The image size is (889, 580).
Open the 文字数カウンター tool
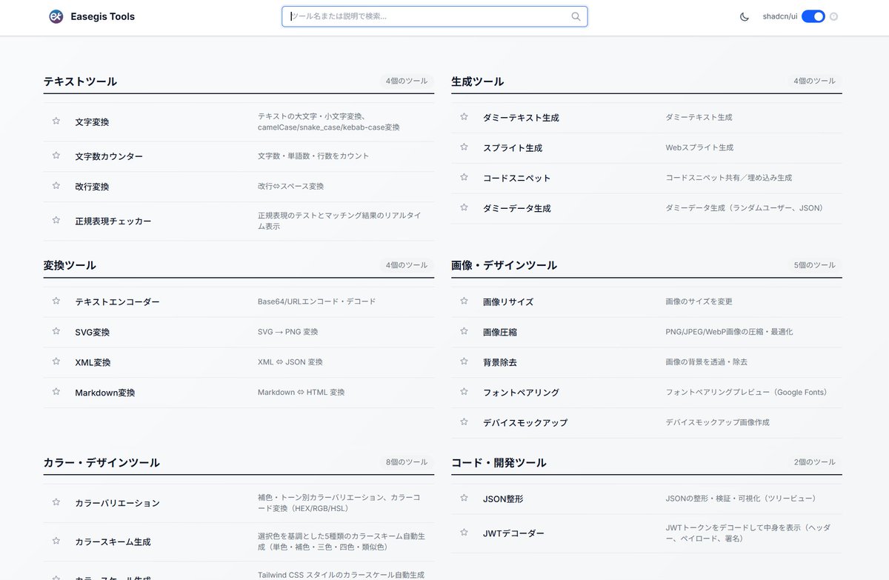109,156
